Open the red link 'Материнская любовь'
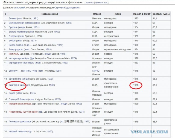Image resolution: width=175 pixels, height=140 pixels. point(20,104)
